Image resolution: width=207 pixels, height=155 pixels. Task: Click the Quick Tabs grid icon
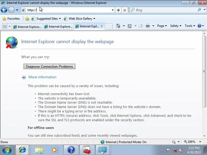(x=5, y=27)
